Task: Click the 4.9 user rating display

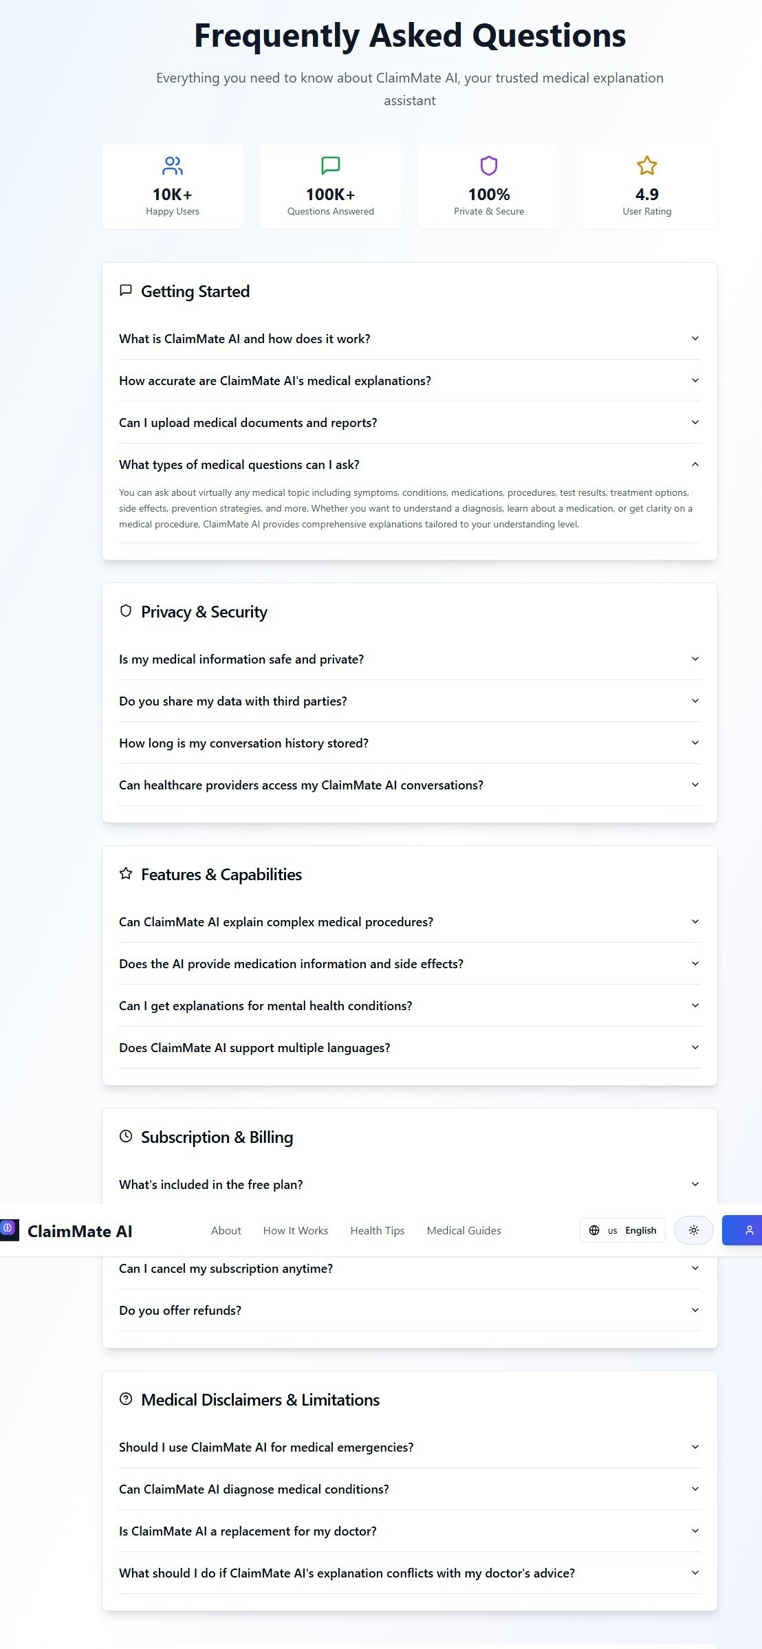Action: tap(646, 195)
